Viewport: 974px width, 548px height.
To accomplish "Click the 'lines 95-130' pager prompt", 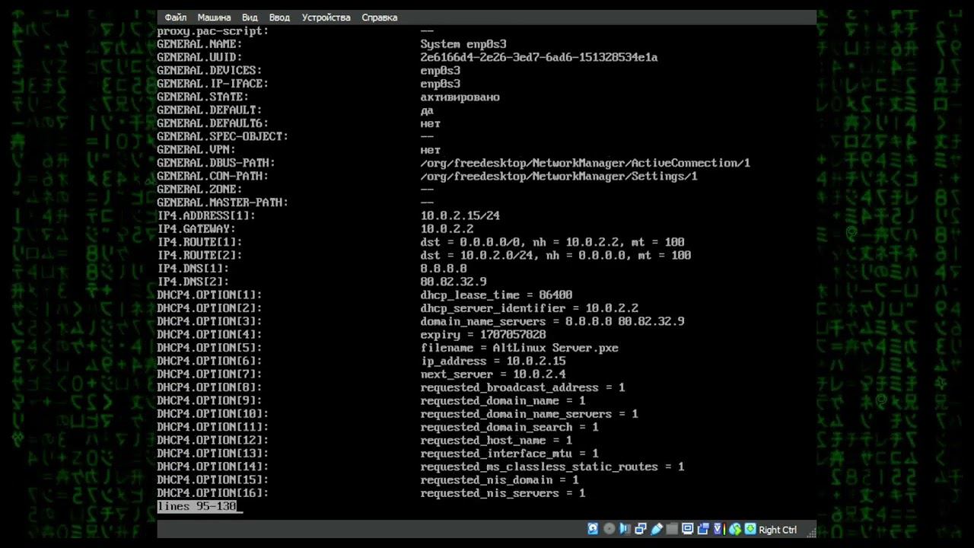I will point(197,506).
